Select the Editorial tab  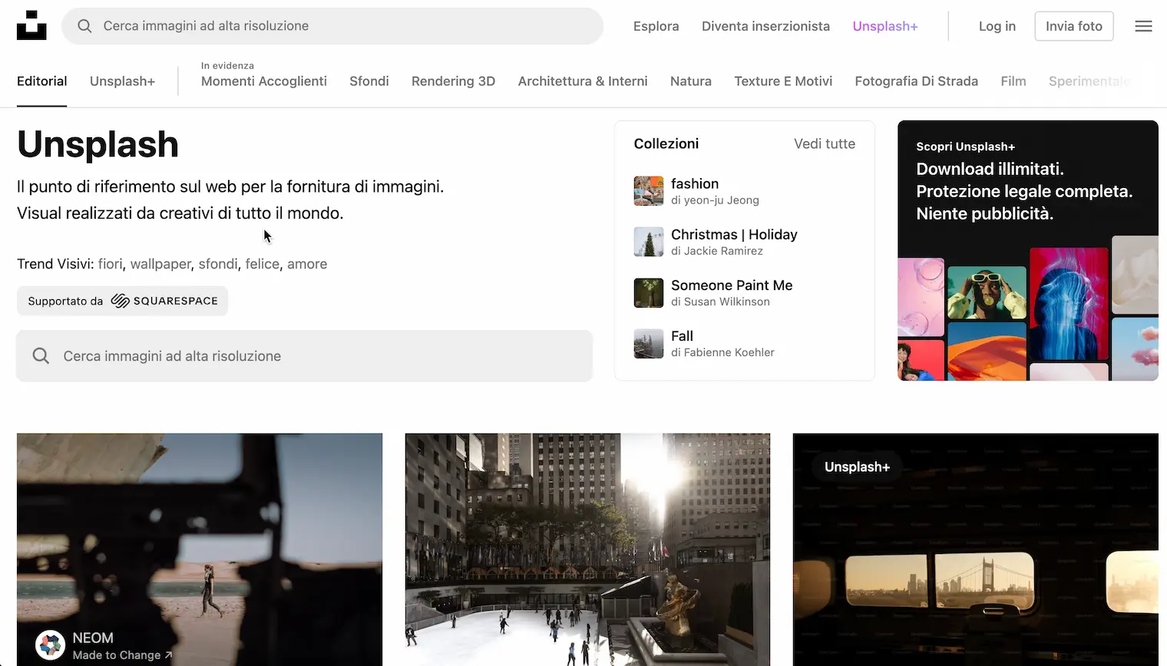tap(42, 81)
